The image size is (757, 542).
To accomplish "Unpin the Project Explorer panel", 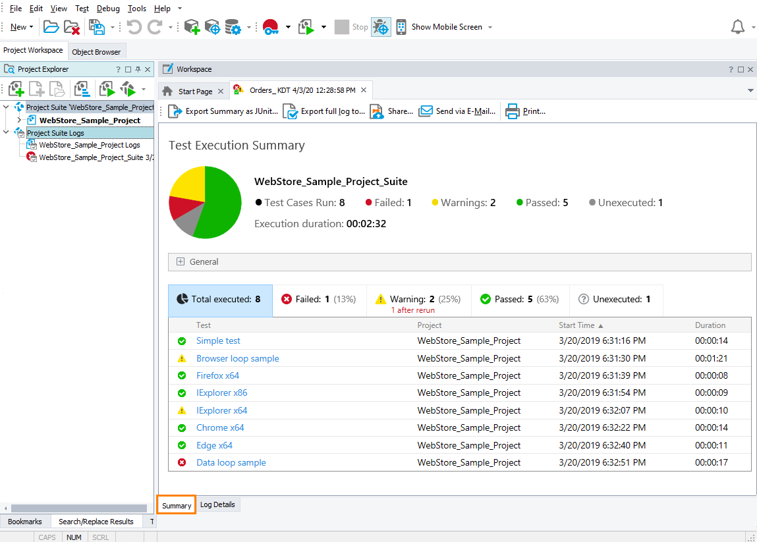I will coord(137,68).
